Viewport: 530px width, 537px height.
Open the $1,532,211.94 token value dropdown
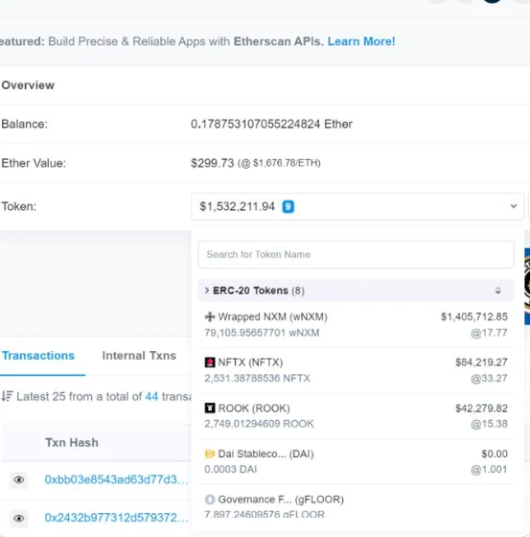[357, 206]
